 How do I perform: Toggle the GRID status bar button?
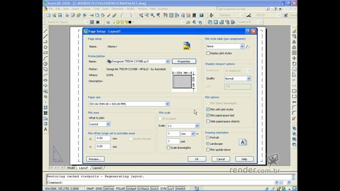[99, 189]
